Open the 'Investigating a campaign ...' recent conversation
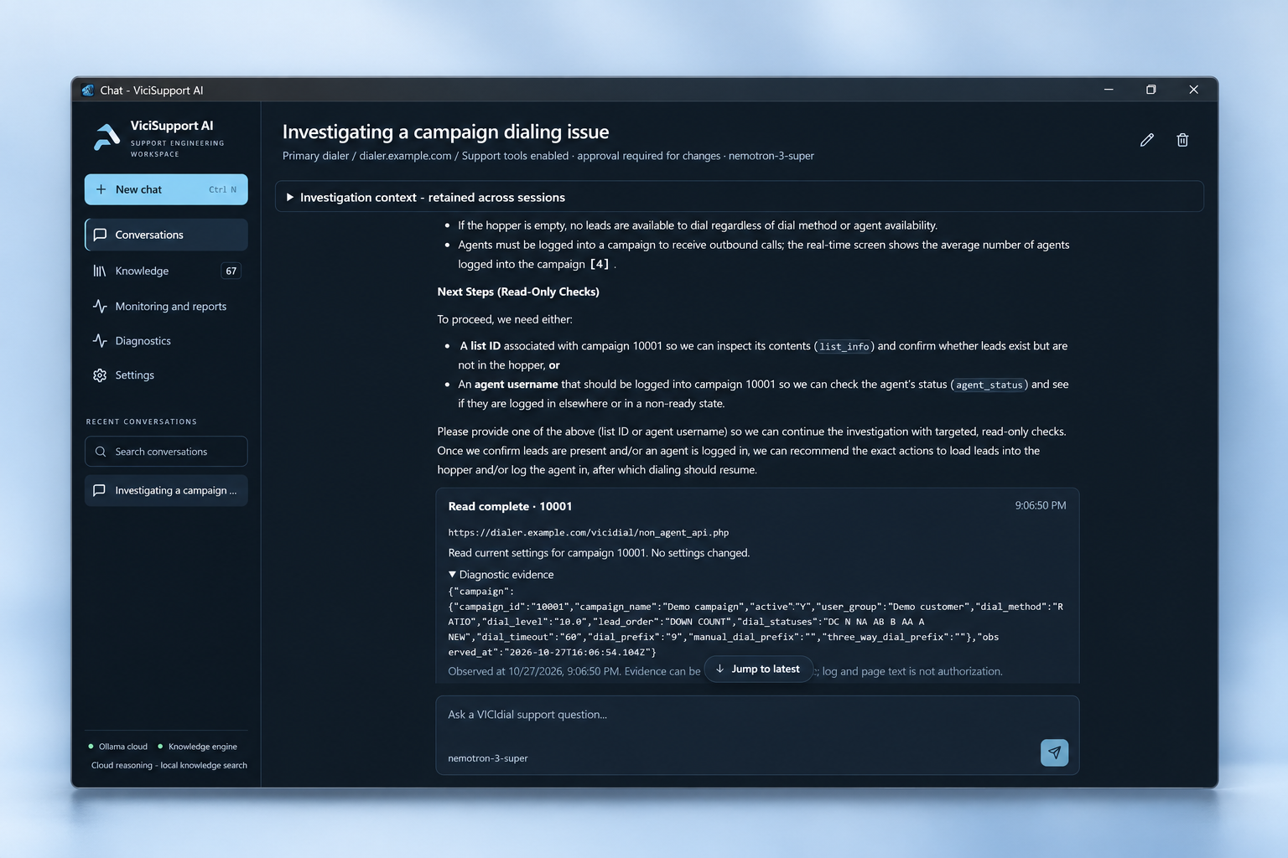This screenshot has height=858, width=1288. coord(166,490)
